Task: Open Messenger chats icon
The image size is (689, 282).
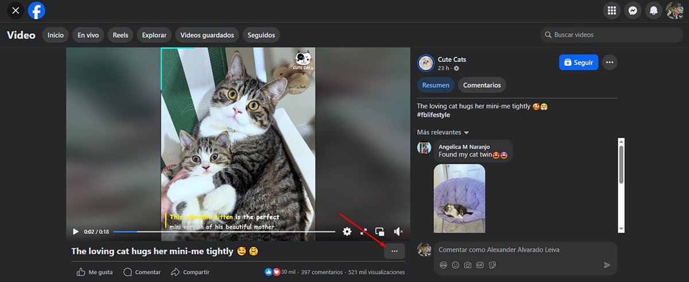Action: tap(633, 10)
